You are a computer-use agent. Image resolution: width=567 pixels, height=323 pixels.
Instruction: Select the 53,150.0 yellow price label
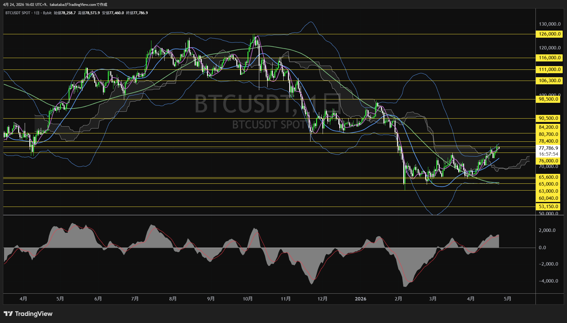pos(548,207)
